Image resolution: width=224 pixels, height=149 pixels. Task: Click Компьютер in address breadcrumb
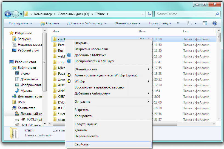tap(43, 14)
